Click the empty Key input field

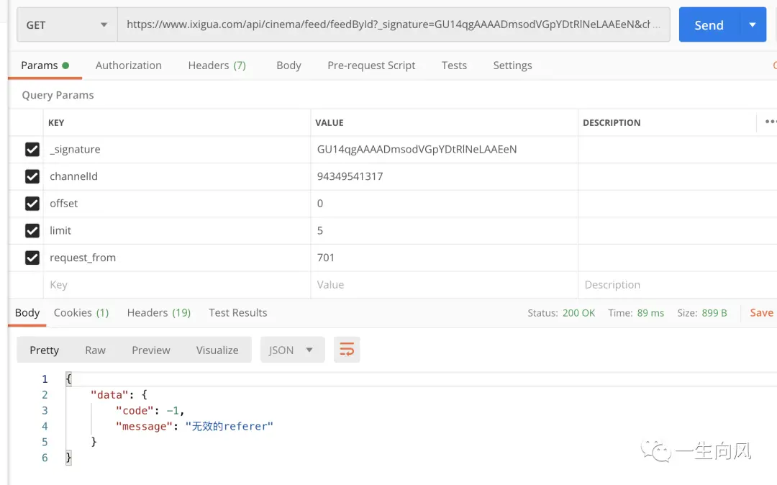pyautogui.click(x=177, y=285)
